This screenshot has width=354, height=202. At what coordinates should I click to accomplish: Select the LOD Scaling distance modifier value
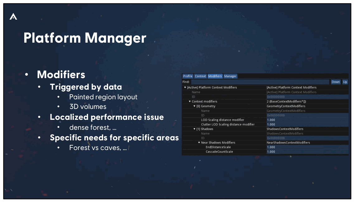307,120
